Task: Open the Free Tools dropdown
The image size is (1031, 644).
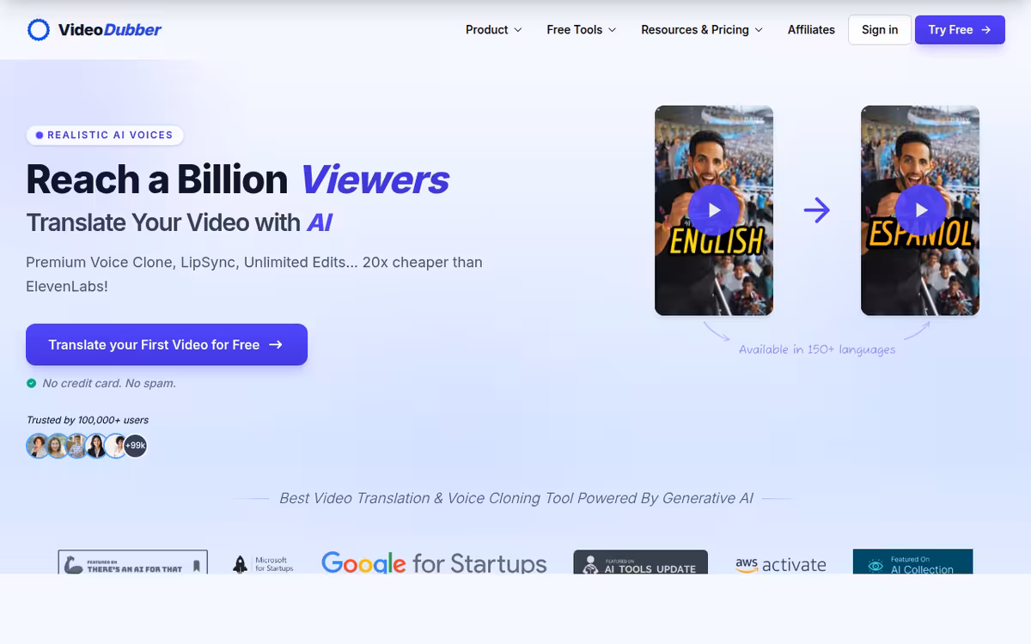Action: point(582,29)
